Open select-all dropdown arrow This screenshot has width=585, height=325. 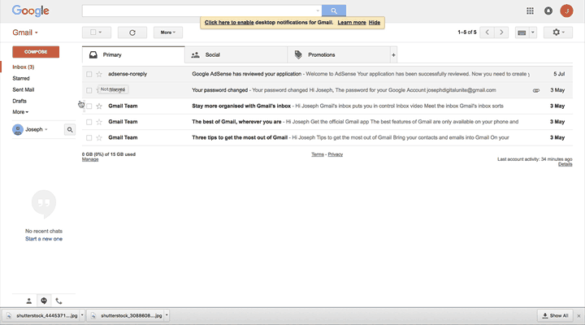click(100, 32)
